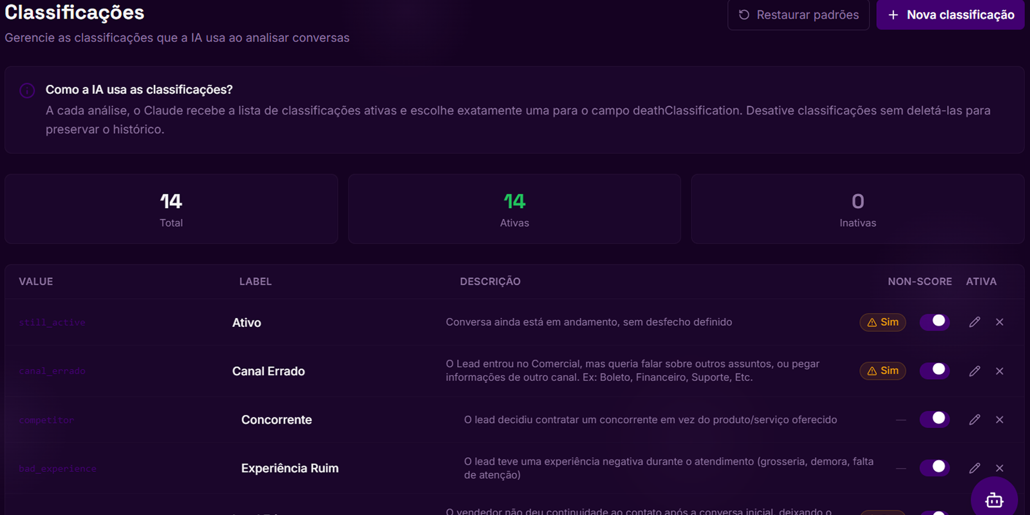Open the chatbot assistant floating icon
Viewport: 1030px width, 515px height.
click(994, 500)
